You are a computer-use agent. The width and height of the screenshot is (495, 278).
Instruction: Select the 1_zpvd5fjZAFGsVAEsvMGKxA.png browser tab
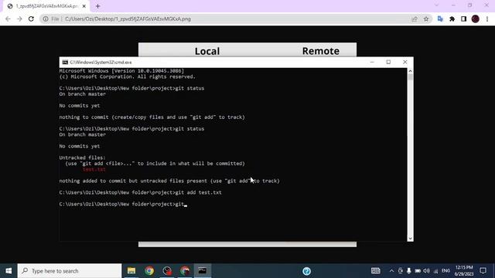coord(46,6)
